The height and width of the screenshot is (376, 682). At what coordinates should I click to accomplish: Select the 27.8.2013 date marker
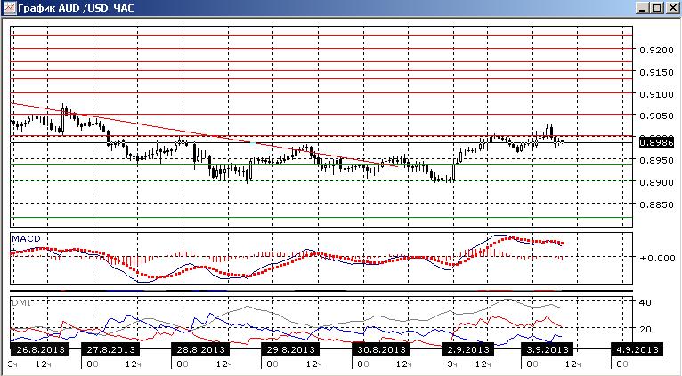click(x=110, y=349)
